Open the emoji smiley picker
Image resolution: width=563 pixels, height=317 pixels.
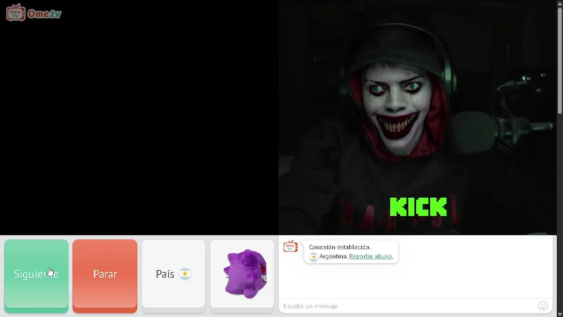tap(543, 306)
